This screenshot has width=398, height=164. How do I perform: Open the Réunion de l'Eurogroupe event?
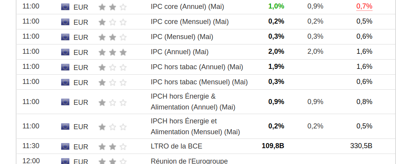[x=189, y=161]
